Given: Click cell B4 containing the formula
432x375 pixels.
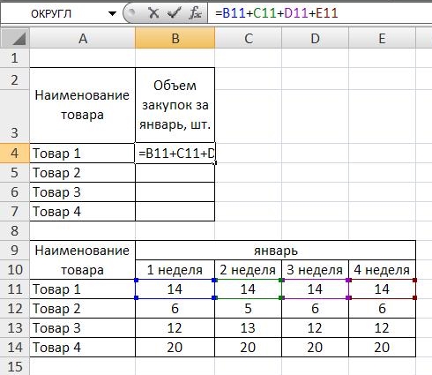Looking at the screenshot, I should point(175,154).
